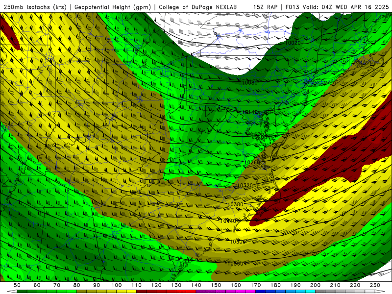The height and width of the screenshot is (294, 392).
Task: Click the cyan swatch left of 200
Action: click(310, 292)
